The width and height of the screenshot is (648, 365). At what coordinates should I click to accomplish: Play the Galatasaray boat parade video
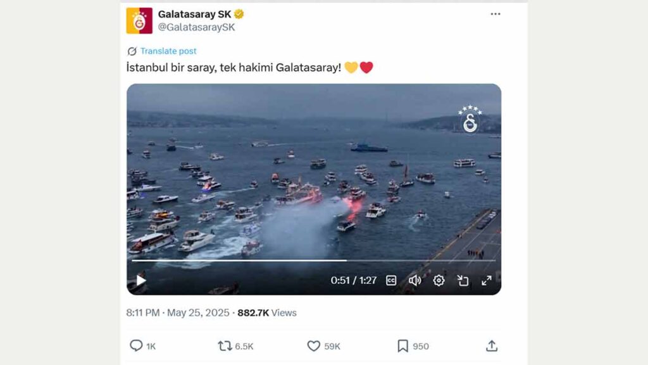tap(141, 280)
